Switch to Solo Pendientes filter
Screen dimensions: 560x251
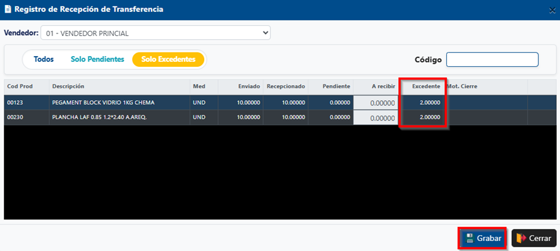pyautogui.click(x=97, y=59)
